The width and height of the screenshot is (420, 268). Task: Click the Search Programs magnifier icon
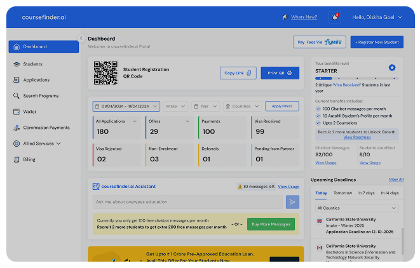tap(17, 96)
